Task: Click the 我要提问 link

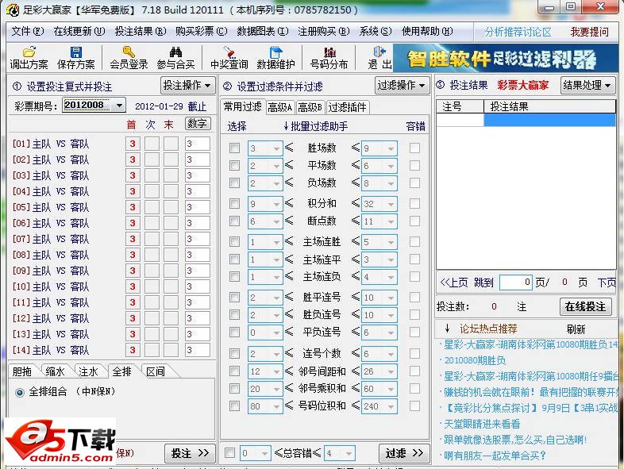Action: [589, 33]
